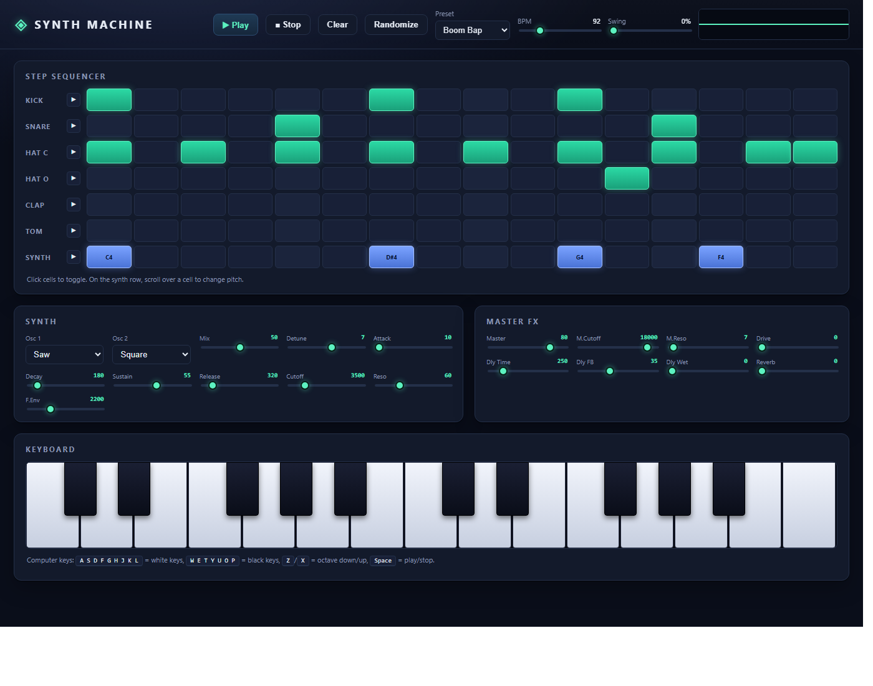Preview the TOM sound
The image size is (873, 686).
click(74, 231)
